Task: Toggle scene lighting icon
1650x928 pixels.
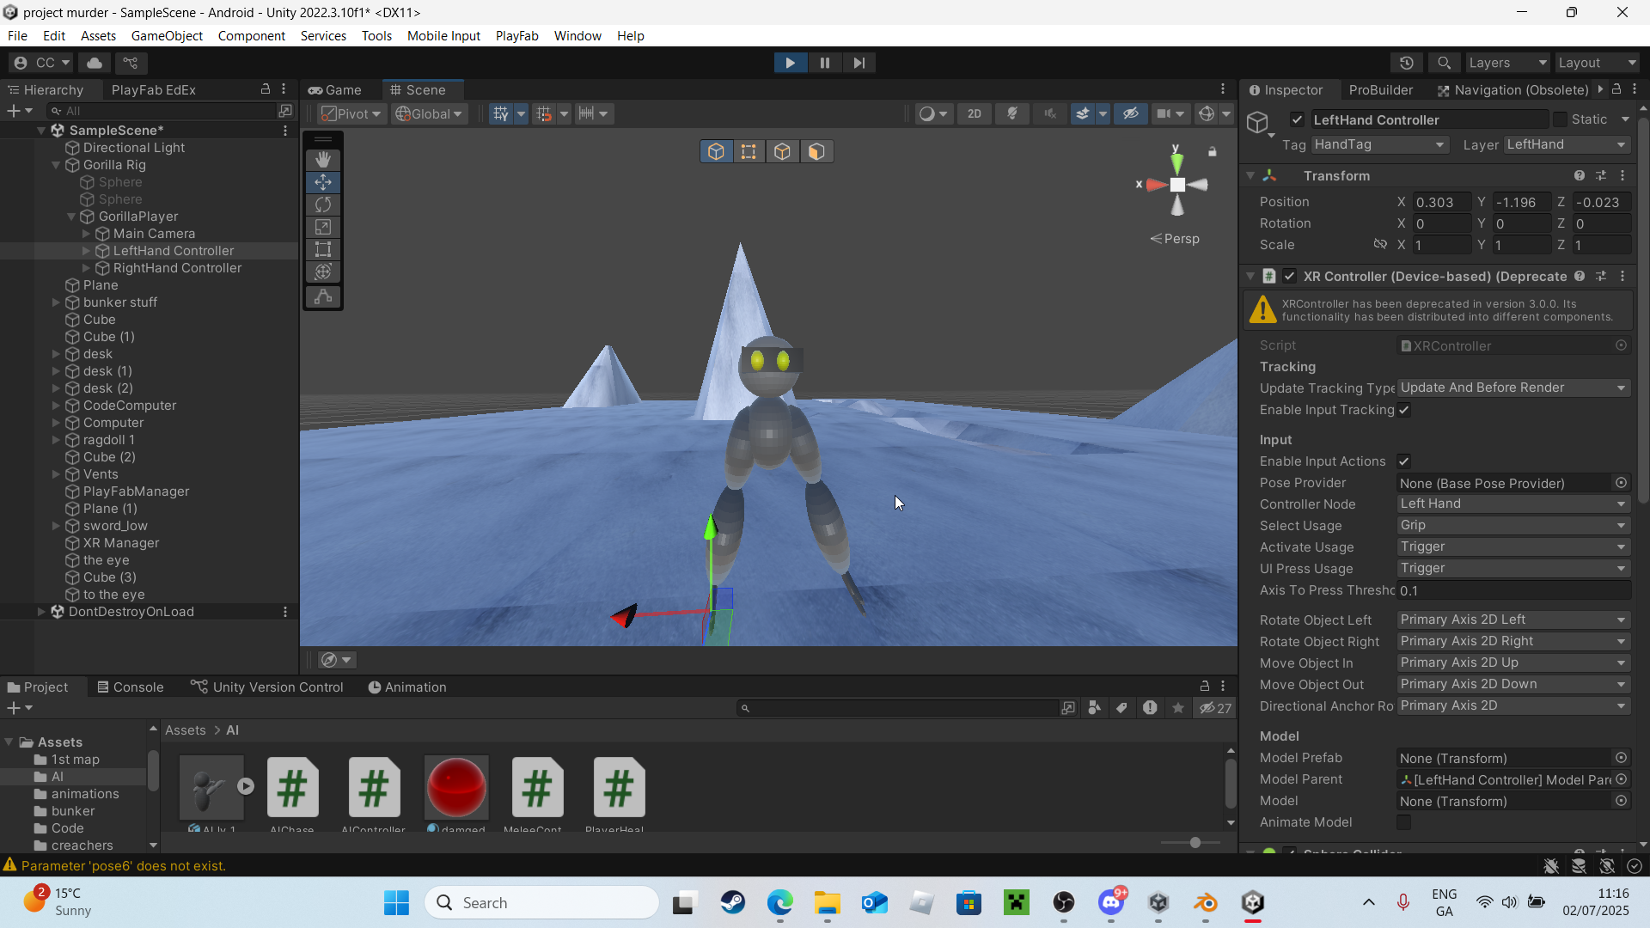Action: [1012, 113]
